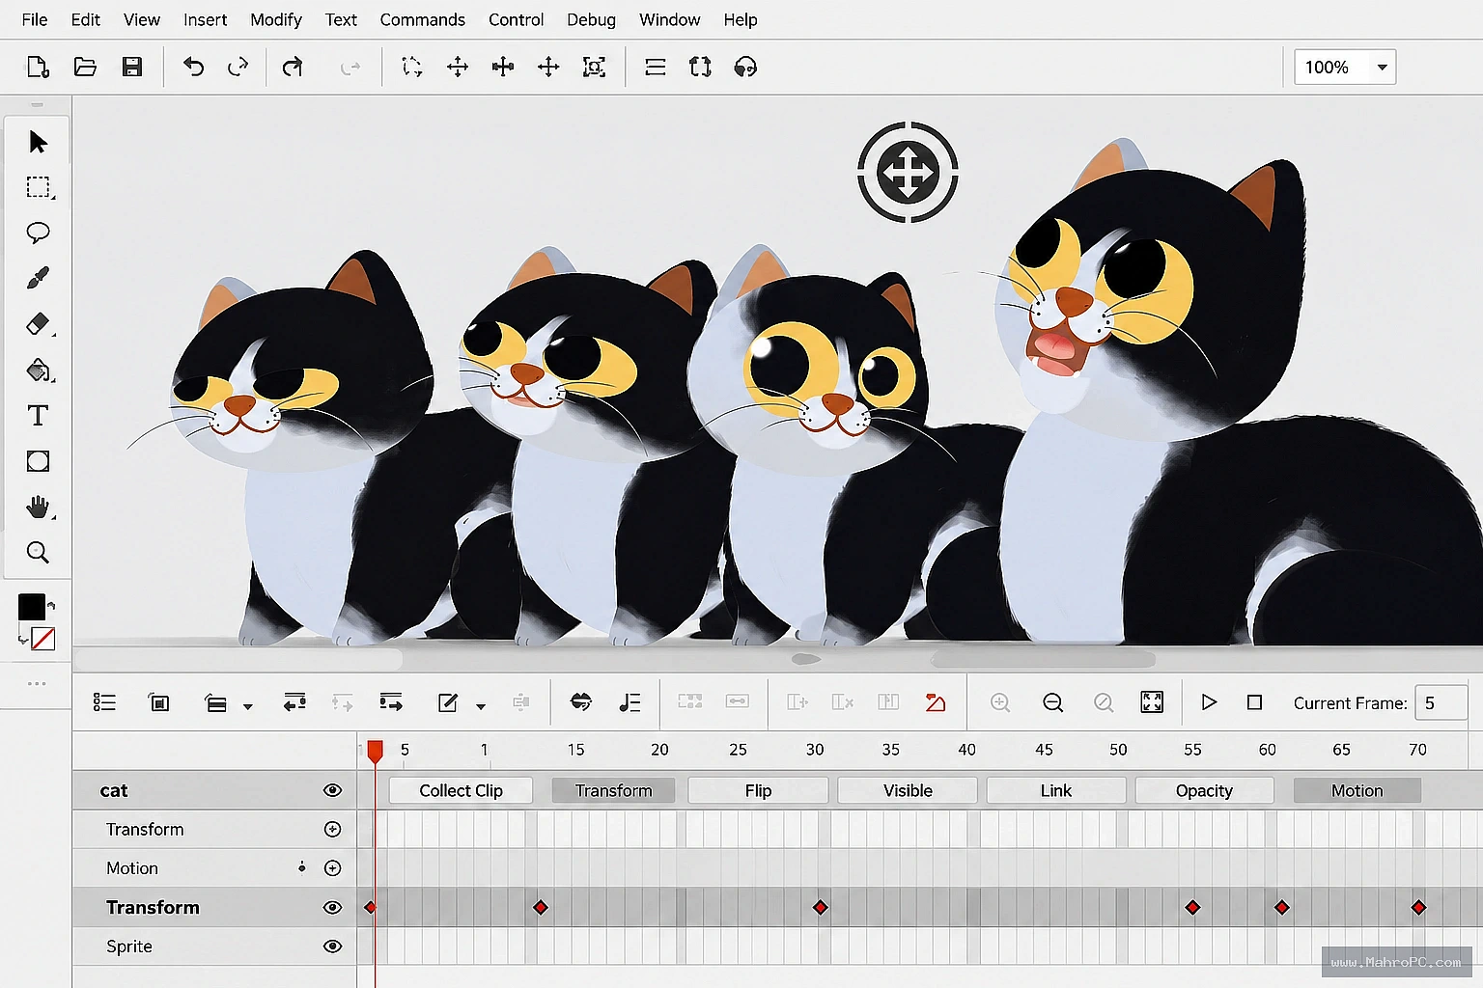
Task: Click the headphones audio icon in toolbar
Action: (x=745, y=67)
